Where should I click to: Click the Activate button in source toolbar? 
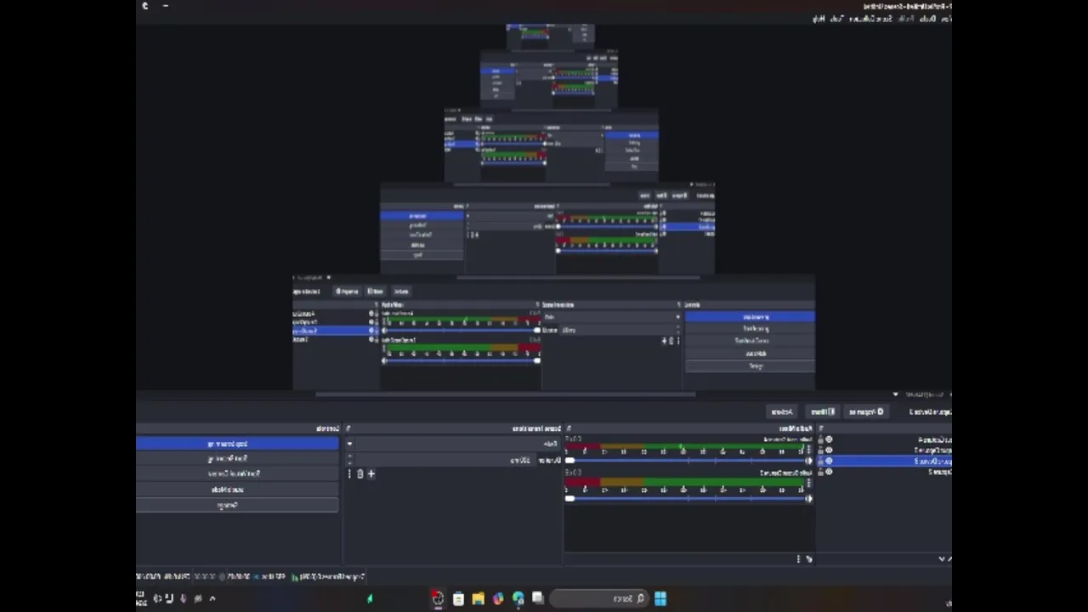point(782,411)
